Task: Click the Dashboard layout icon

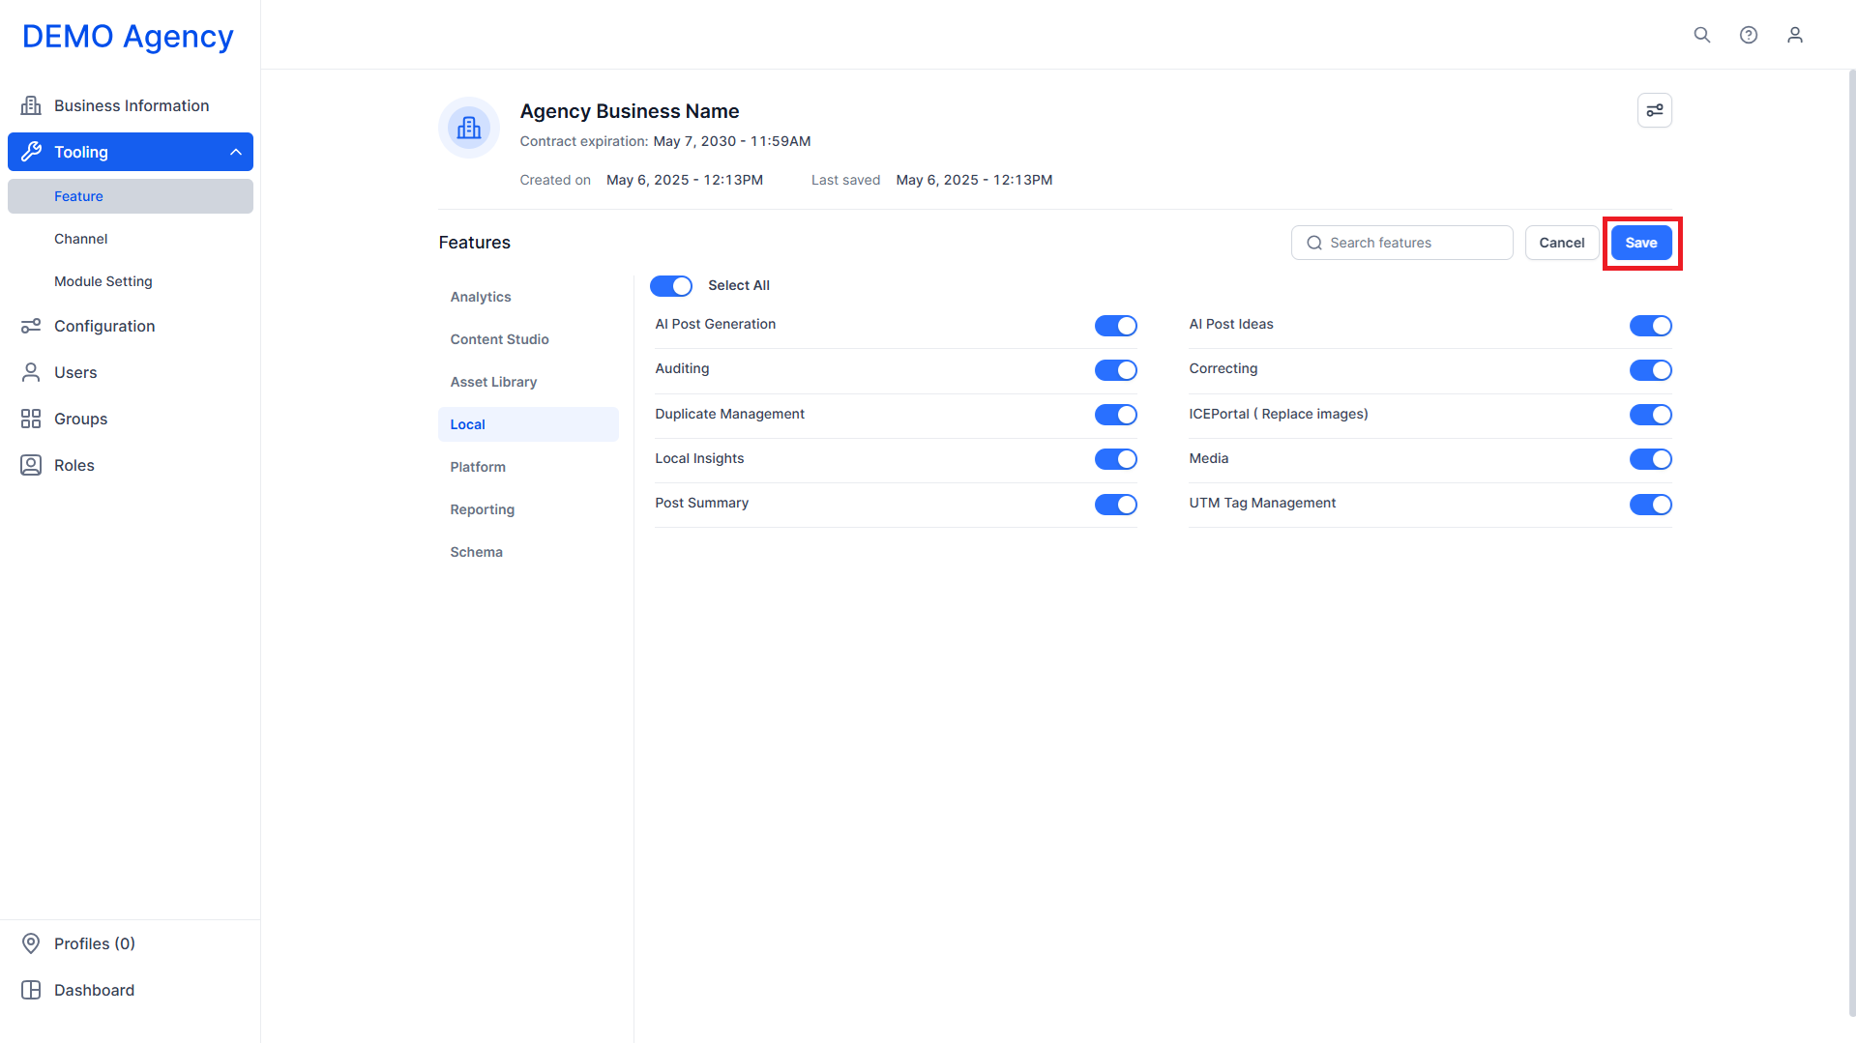Action: 31,990
